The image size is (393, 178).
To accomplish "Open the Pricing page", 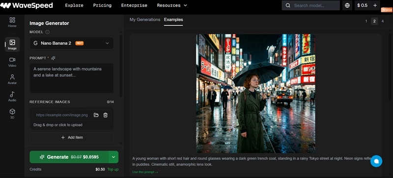I will 102,5.
